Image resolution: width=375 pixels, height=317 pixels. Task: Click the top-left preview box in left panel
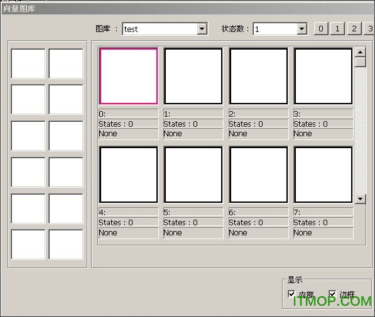coord(28,63)
